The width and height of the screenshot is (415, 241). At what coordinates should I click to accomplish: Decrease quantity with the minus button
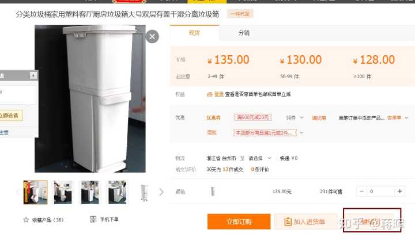pos(361,192)
